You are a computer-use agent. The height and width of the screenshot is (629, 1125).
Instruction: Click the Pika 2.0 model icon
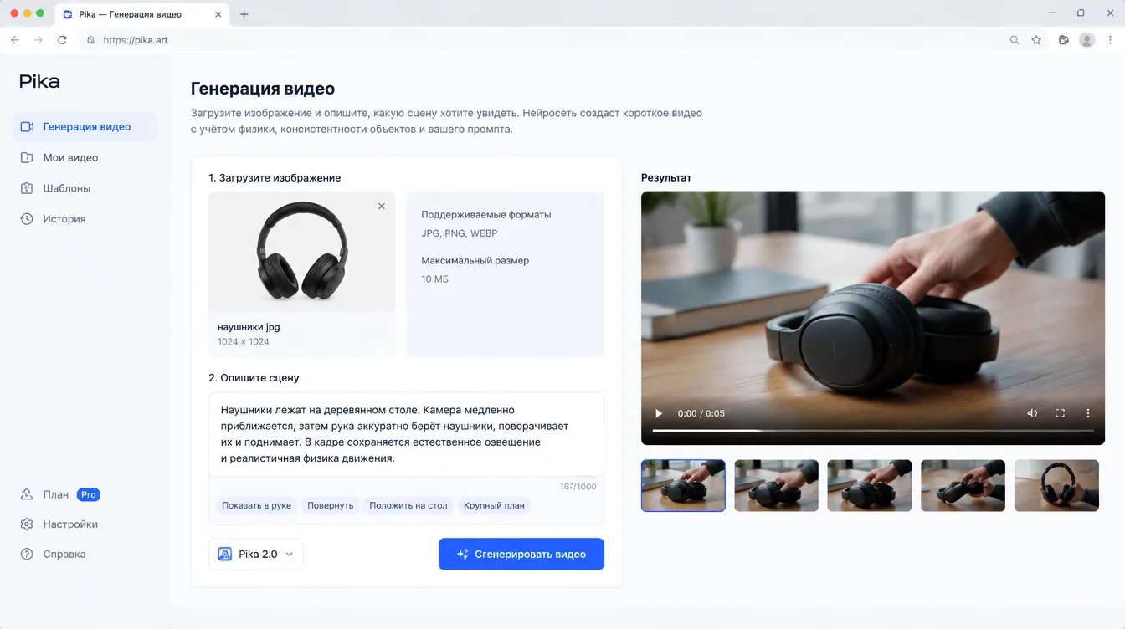(x=224, y=554)
